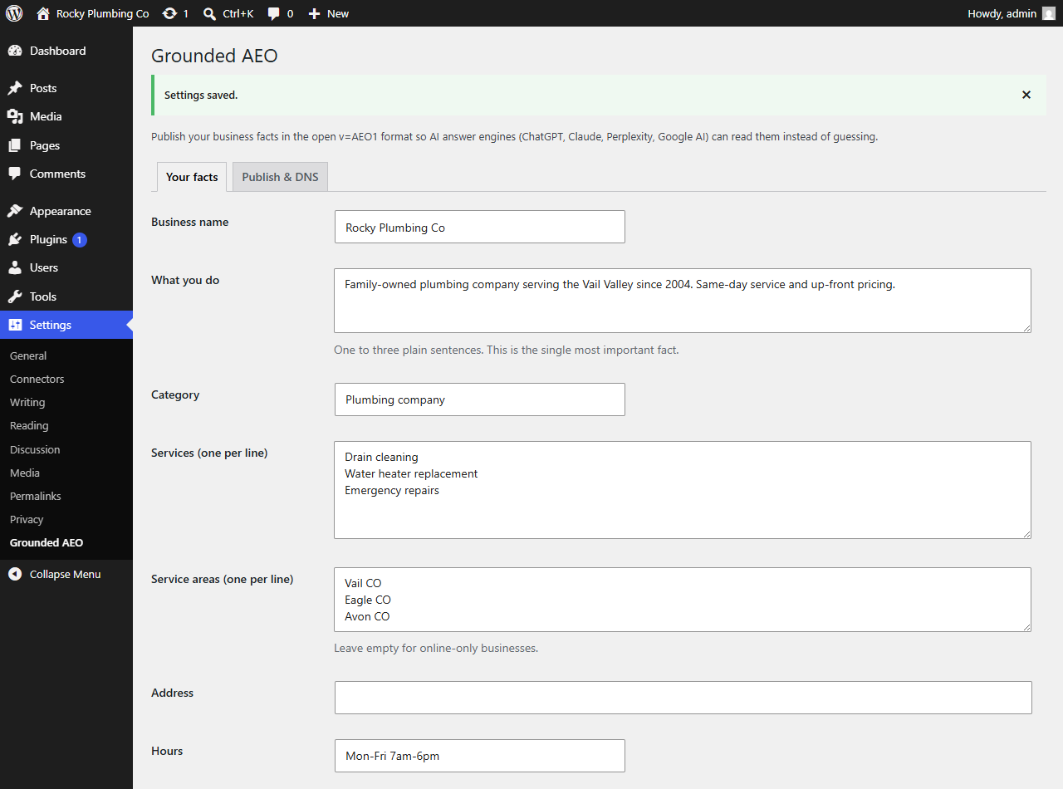1063x789 pixels.
Task: Open Permalinks settings
Action: click(x=36, y=496)
